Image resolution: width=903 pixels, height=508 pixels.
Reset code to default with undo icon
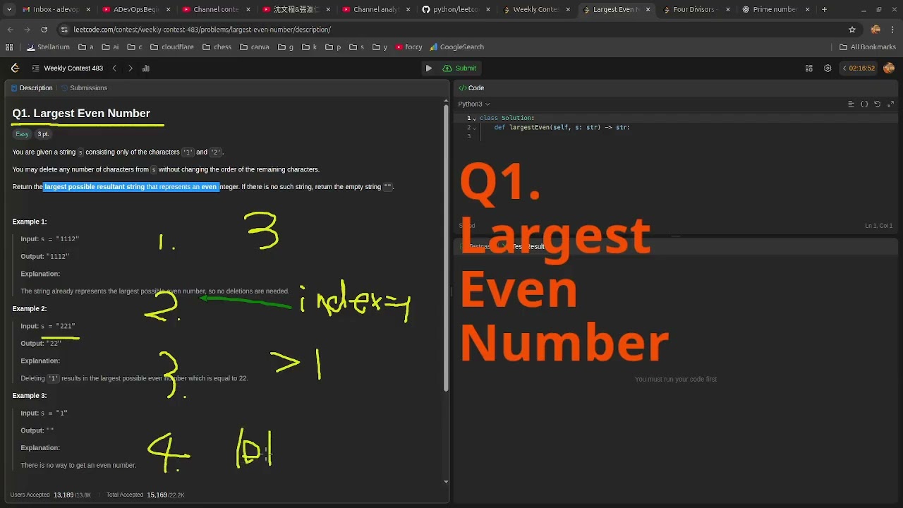878,104
